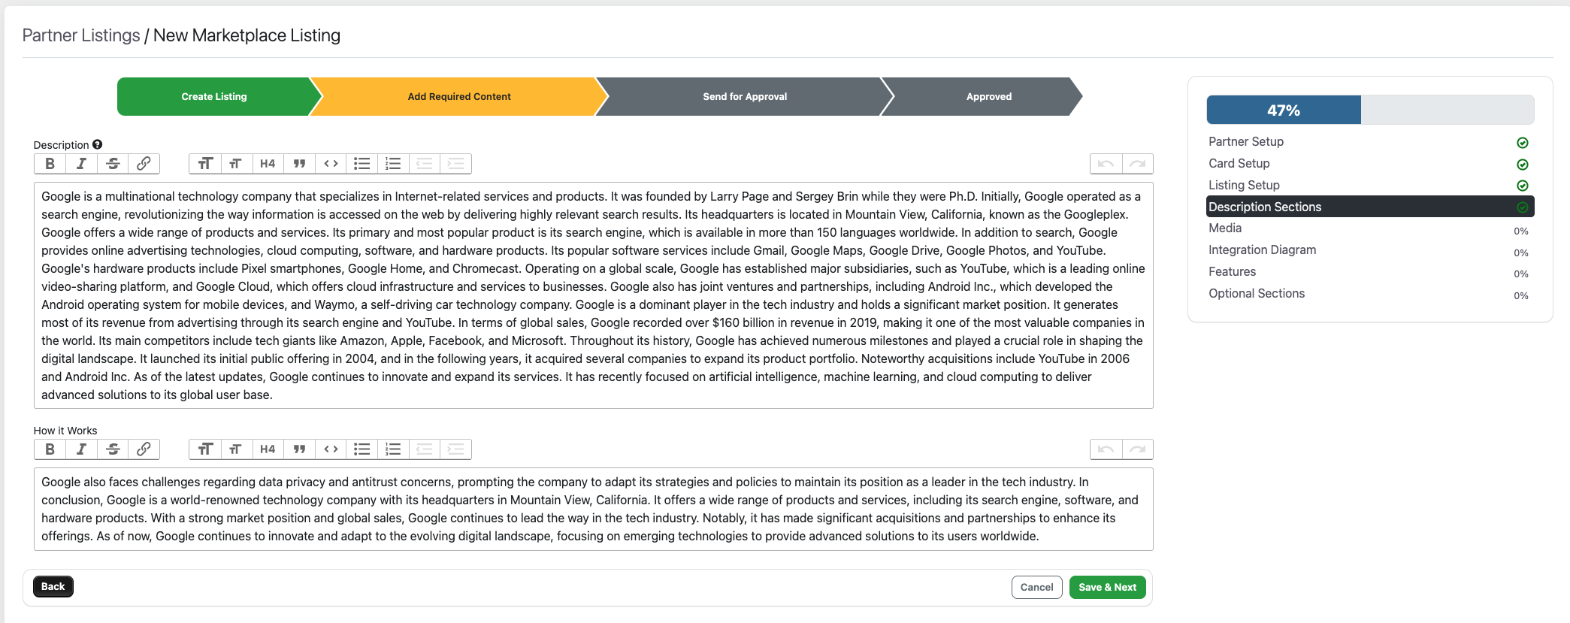Image resolution: width=1570 pixels, height=623 pixels.
Task: Insert numbered list in How it Works toolbar
Action: [393, 449]
